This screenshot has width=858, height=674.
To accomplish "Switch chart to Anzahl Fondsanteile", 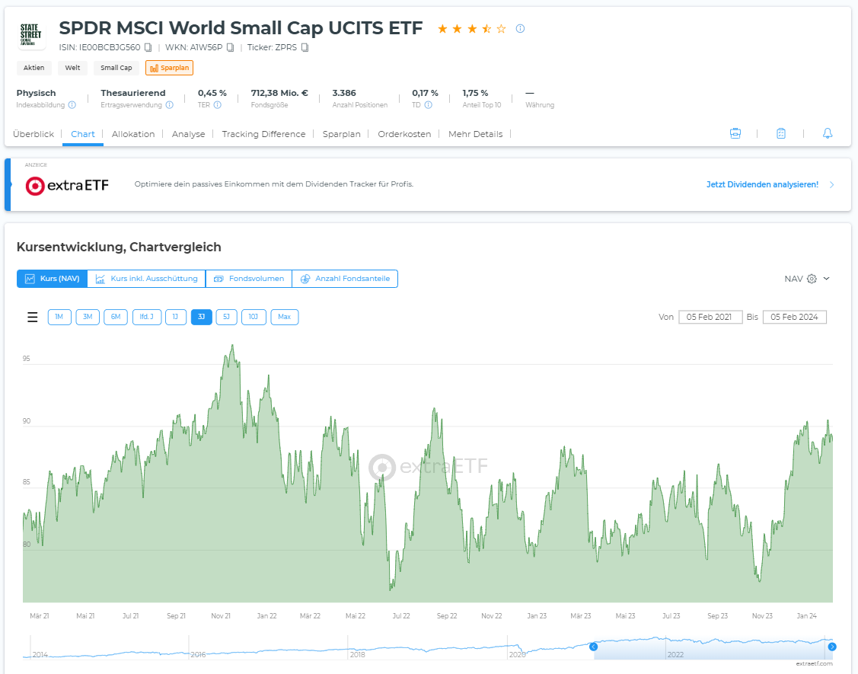I will tap(345, 279).
